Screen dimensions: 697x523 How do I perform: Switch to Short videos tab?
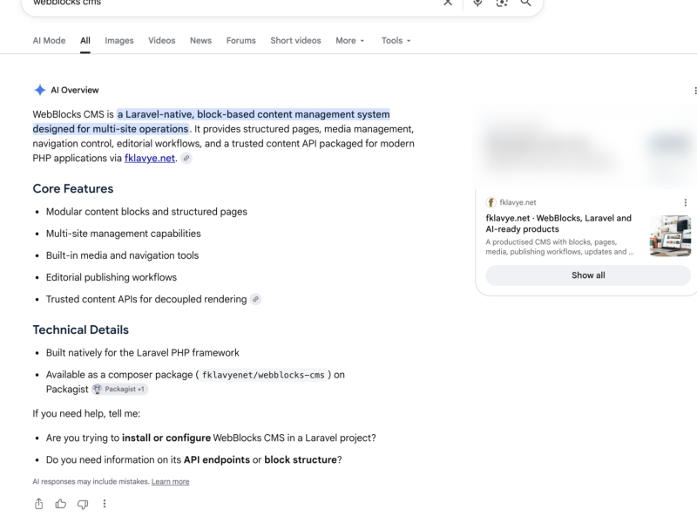295,40
